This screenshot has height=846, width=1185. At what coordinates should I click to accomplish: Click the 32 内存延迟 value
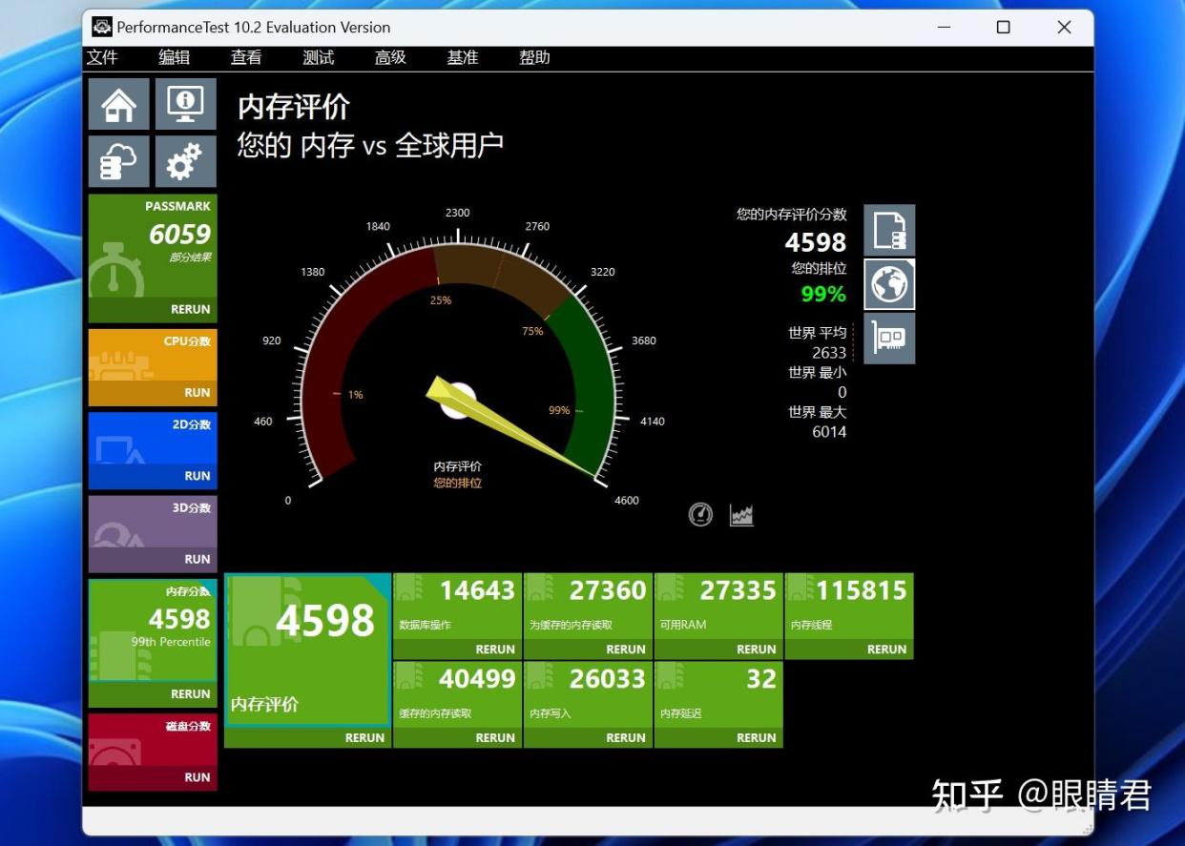(x=761, y=679)
